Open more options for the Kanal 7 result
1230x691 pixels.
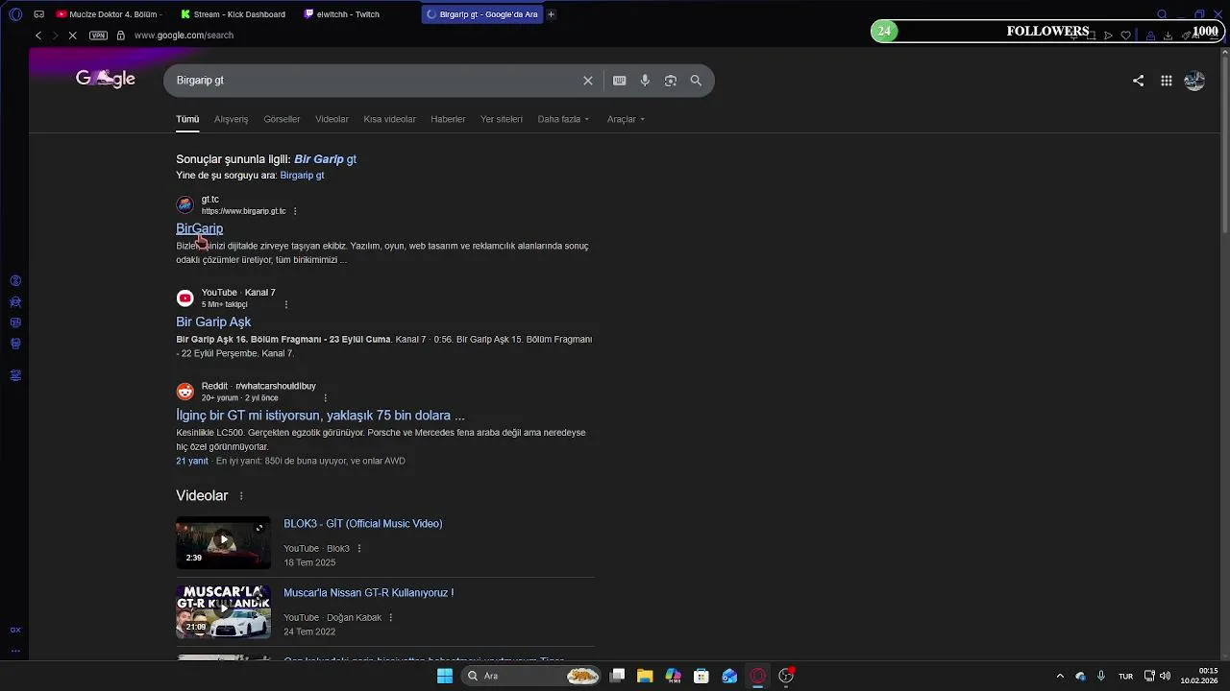285,304
